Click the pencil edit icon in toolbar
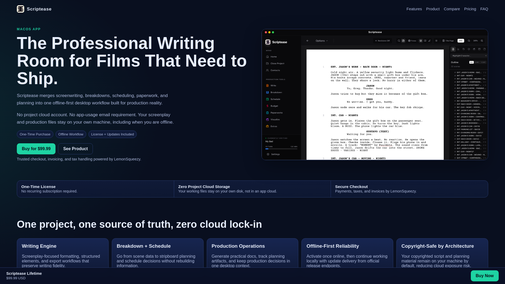The width and height of the screenshot is (505, 284). click(x=429, y=41)
